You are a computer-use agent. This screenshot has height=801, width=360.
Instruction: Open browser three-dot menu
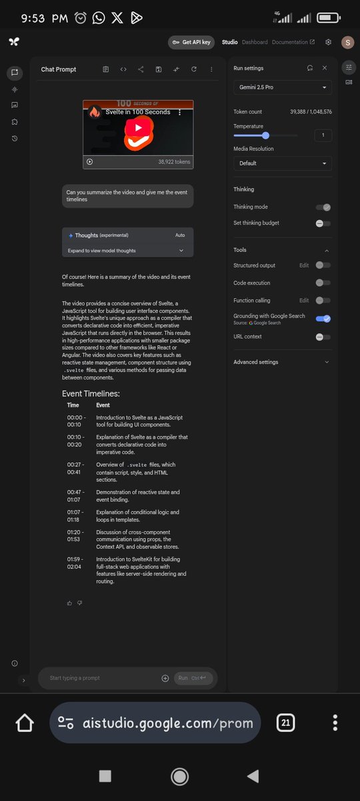click(x=335, y=723)
